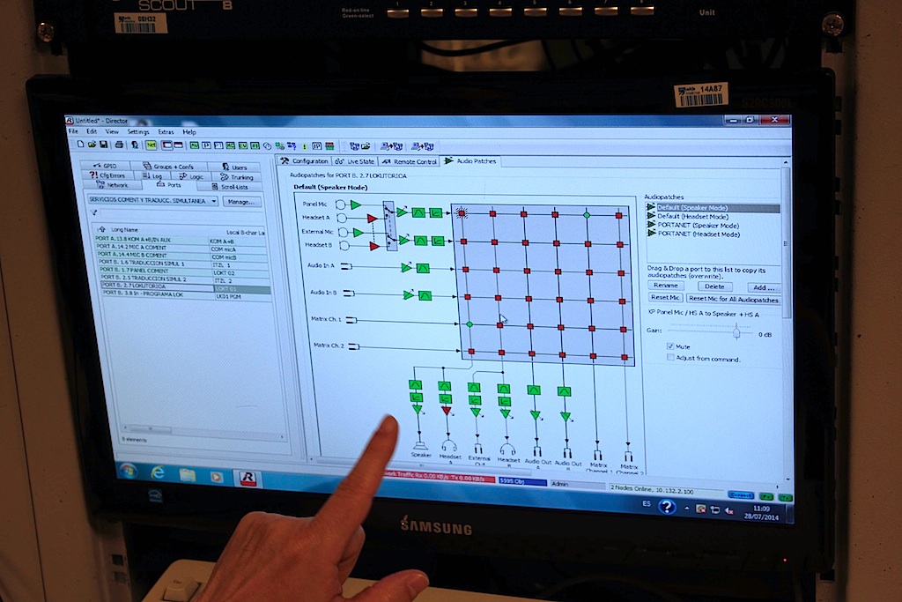Click the Panel Mic green gain amplifier
Viewport: 902px width, 602px height.
(x=356, y=204)
